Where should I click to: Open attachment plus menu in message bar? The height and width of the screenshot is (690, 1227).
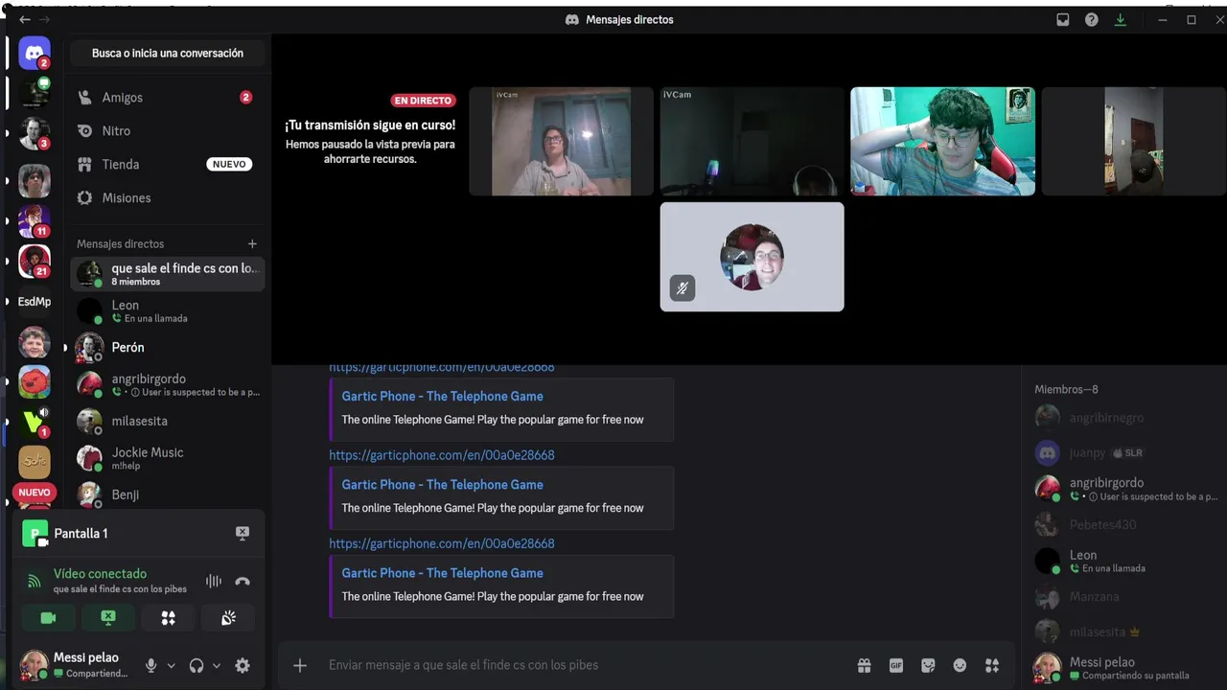(x=300, y=665)
